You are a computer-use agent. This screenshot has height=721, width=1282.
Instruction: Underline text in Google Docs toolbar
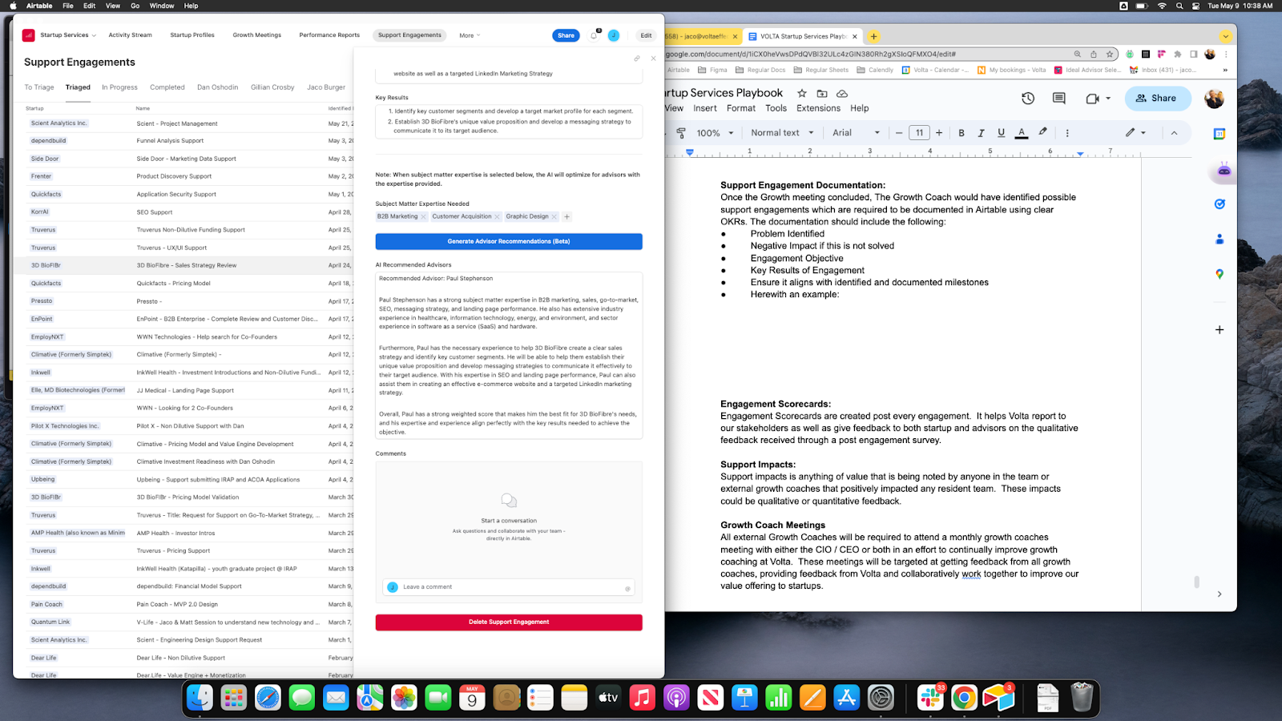coord(1001,133)
